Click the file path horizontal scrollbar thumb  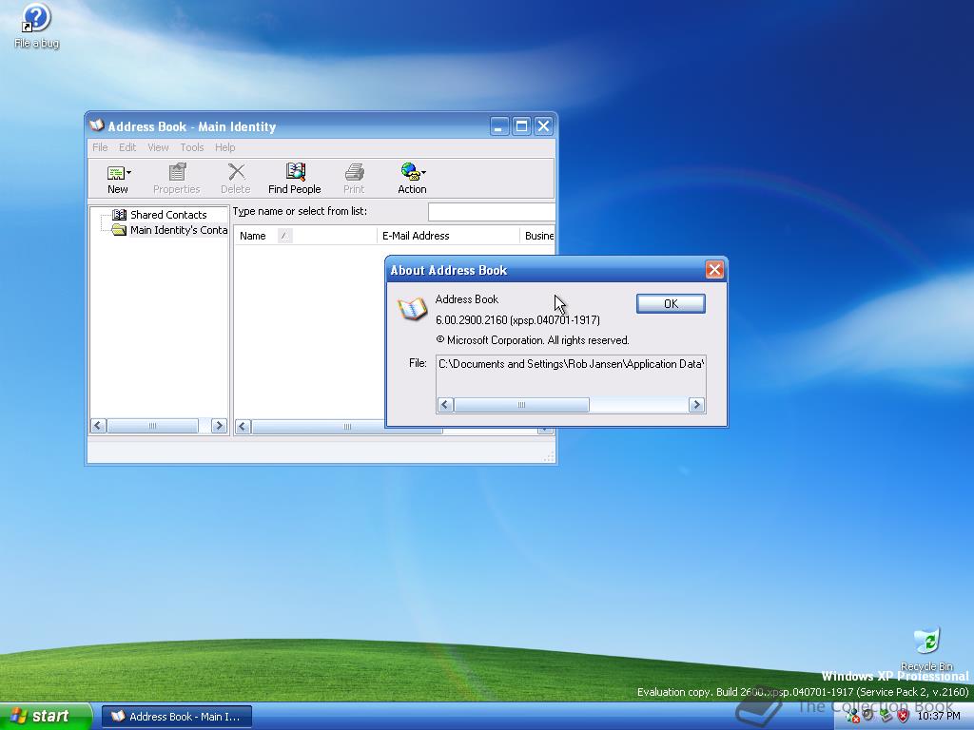point(521,405)
